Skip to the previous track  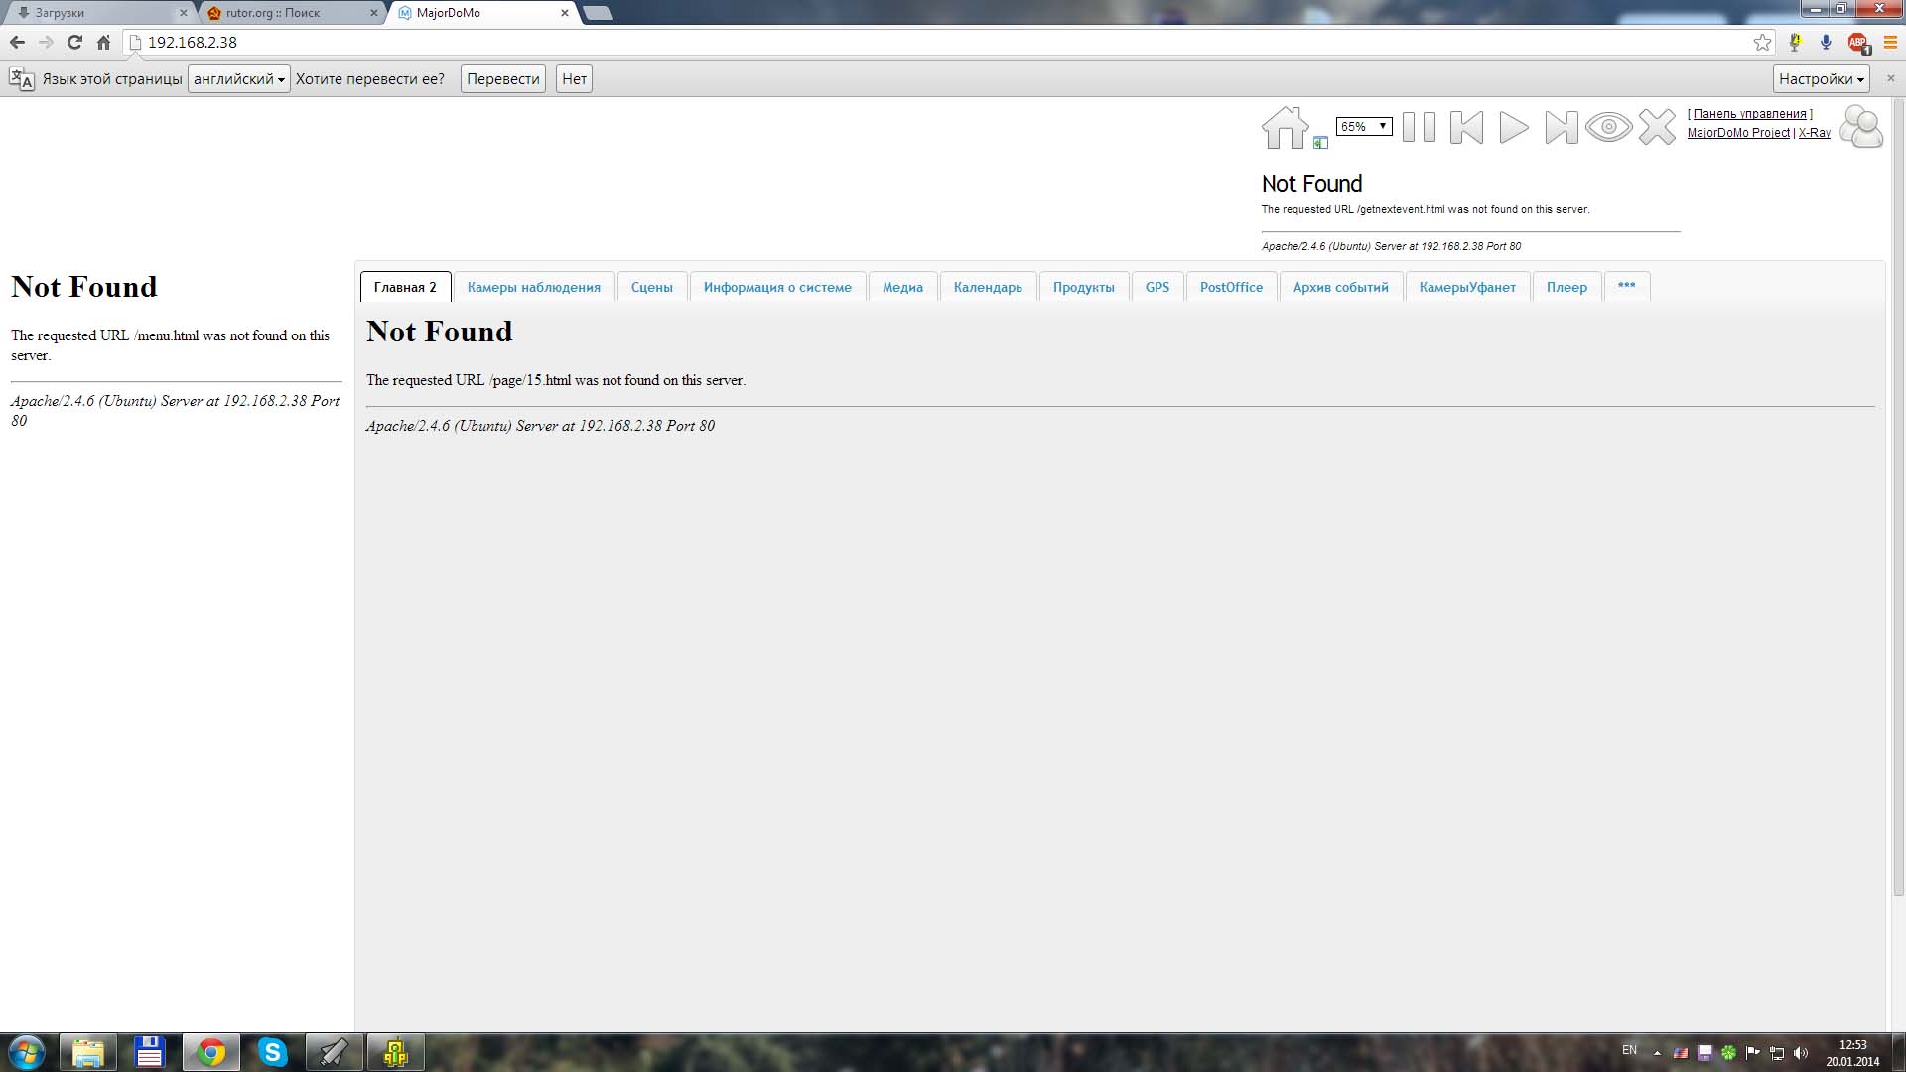click(x=1466, y=128)
